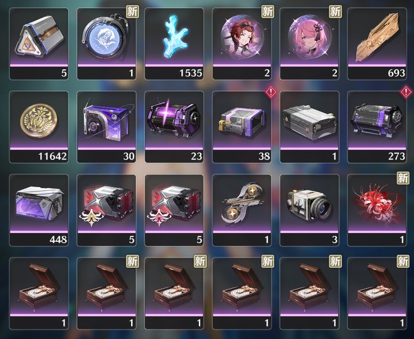Select the infinity-shaped gold ornament item
The width and height of the screenshot is (414, 339).
click(242, 210)
